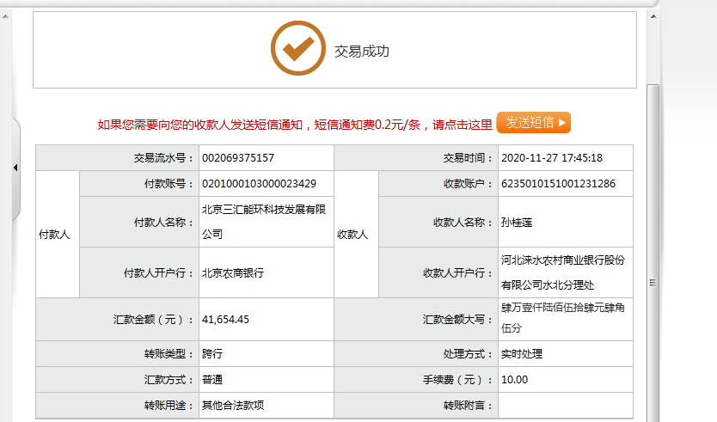Click the payer name 北京三汇能环科技发展有限公司
Screen dimensions: 717x422
click(x=264, y=222)
